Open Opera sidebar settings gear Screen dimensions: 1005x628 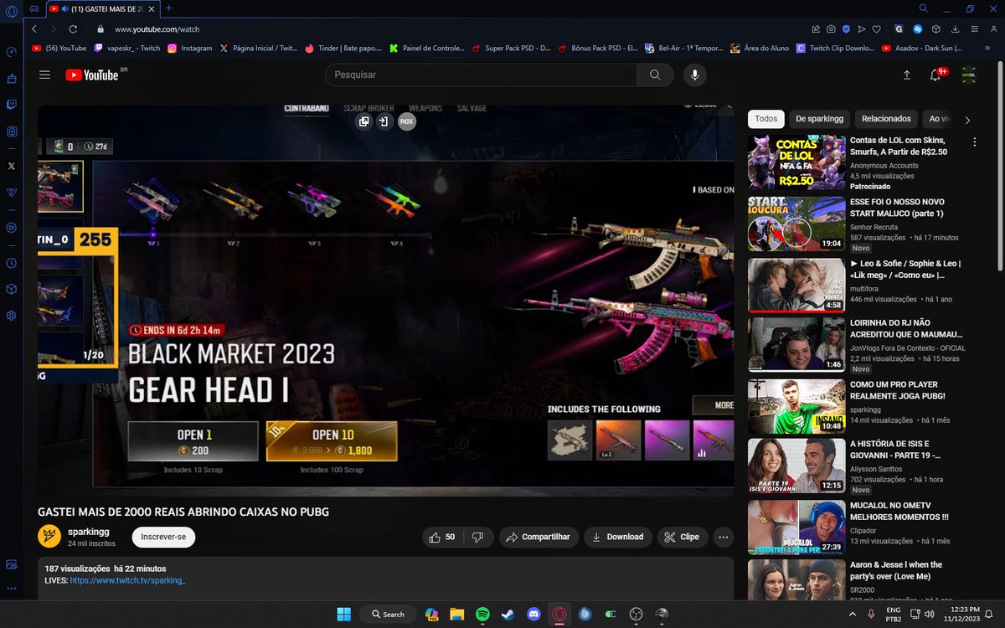point(12,316)
